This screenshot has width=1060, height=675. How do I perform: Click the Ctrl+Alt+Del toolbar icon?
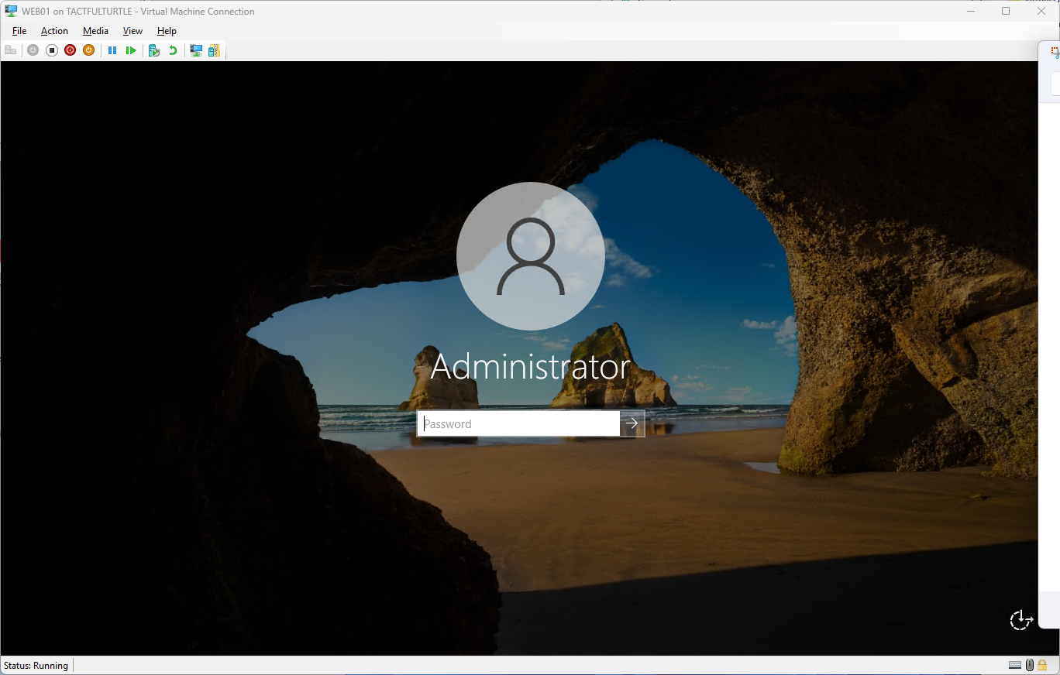tap(10, 50)
